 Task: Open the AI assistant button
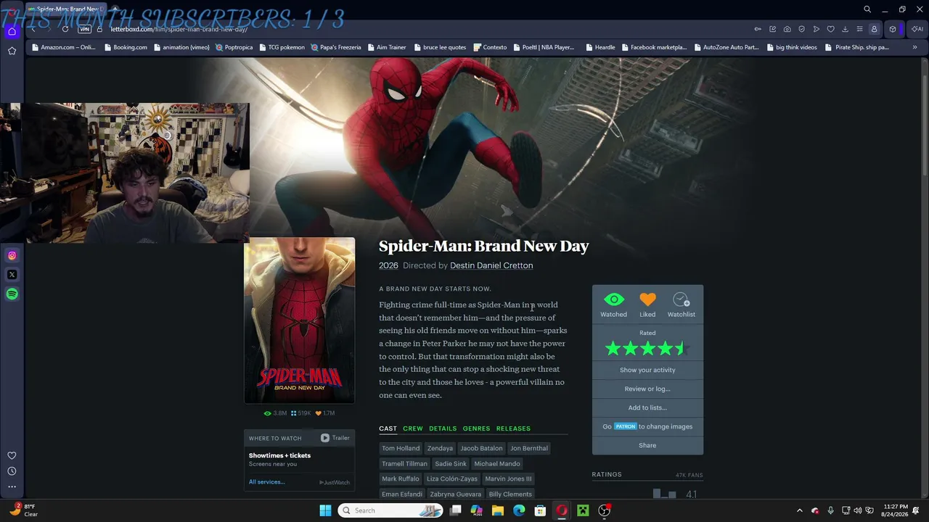pyautogui.click(x=917, y=29)
